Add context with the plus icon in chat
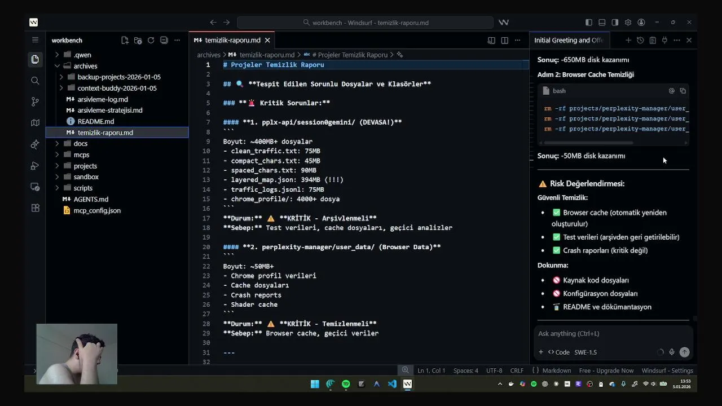Image resolution: width=722 pixels, height=406 pixels. click(540, 352)
